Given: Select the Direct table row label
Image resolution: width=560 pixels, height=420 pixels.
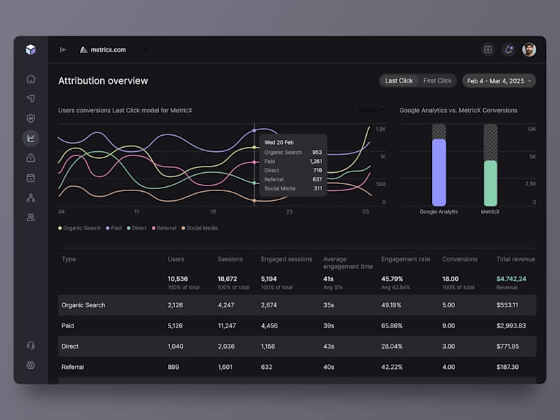Looking at the screenshot, I should click(x=69, y=346).
